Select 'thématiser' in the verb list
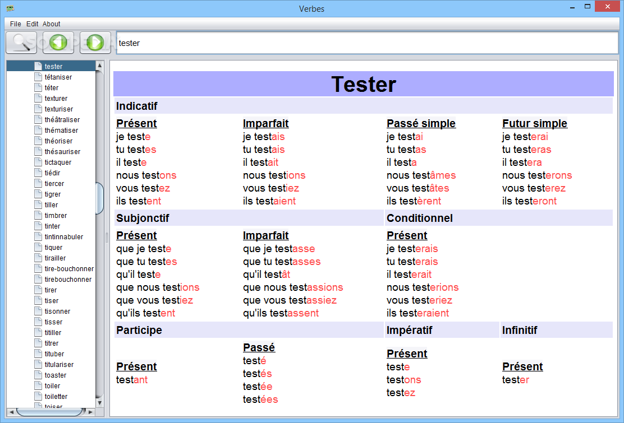 click(61, 131)
